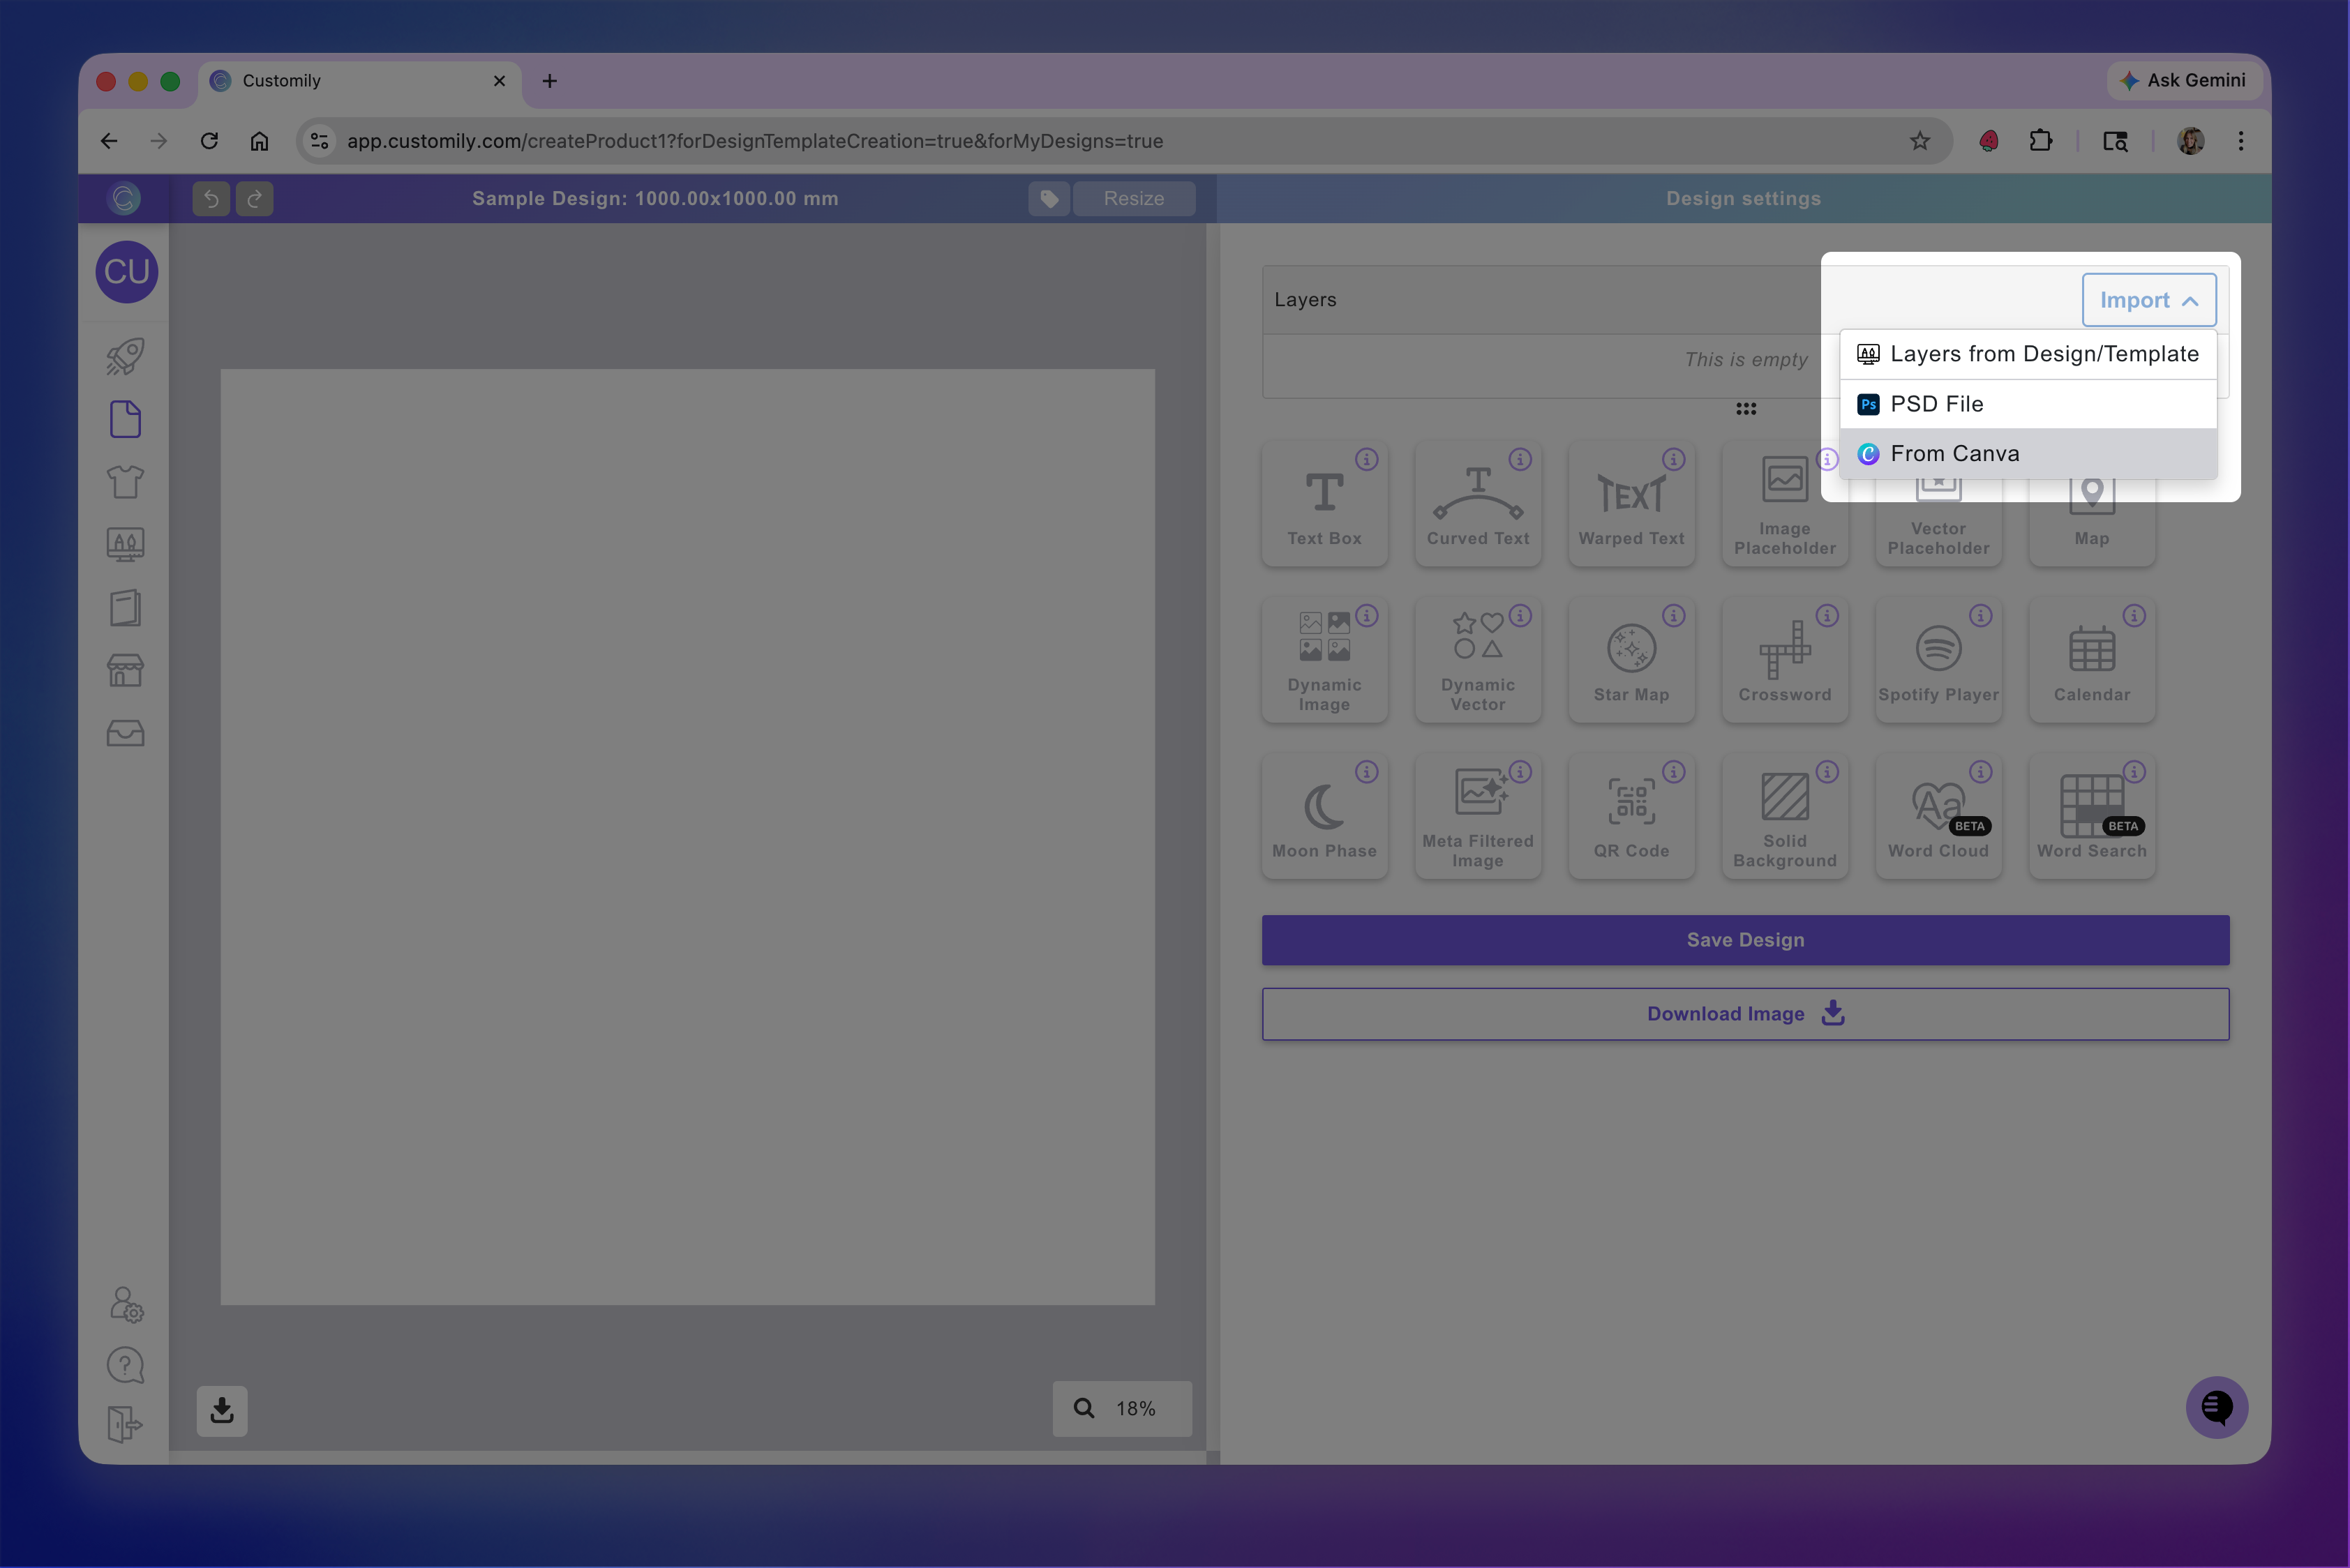This screenshot has height=1568, width=2350.
Task: Pick Layers from Design/Template option
Action: coord(2028,354)
